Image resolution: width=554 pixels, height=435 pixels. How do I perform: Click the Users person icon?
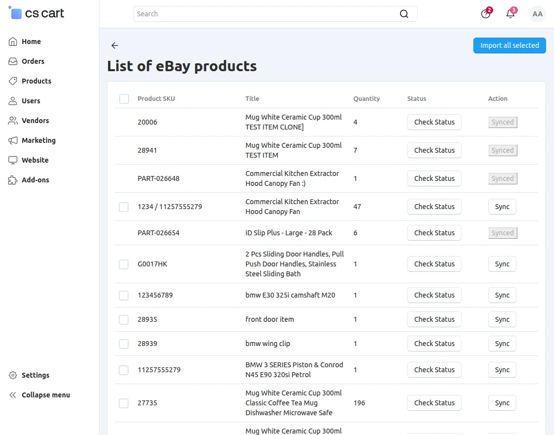pyautogui.click(x=13, y=101)
